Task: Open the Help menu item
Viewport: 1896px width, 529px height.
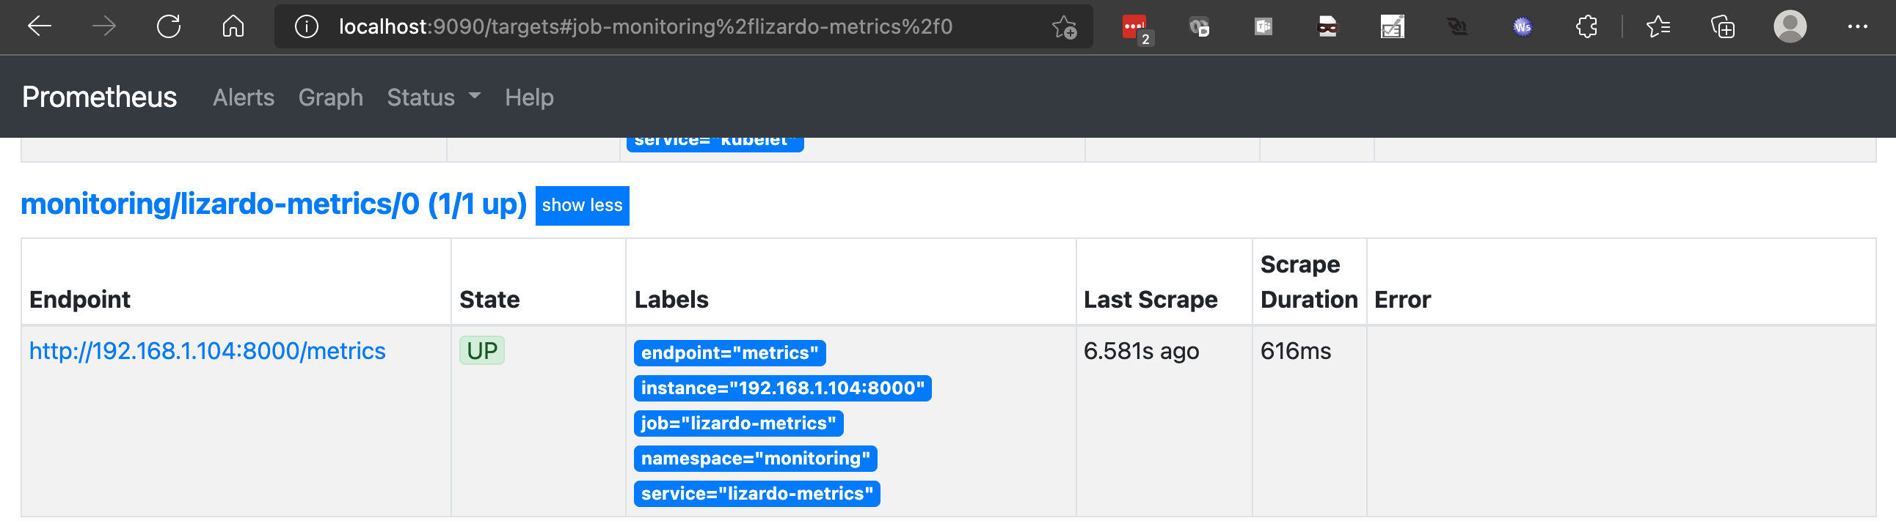Action: click(x=528, y=97)
